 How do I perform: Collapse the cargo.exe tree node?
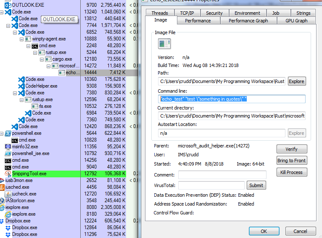pyautogui.click(x=42, y=60)
